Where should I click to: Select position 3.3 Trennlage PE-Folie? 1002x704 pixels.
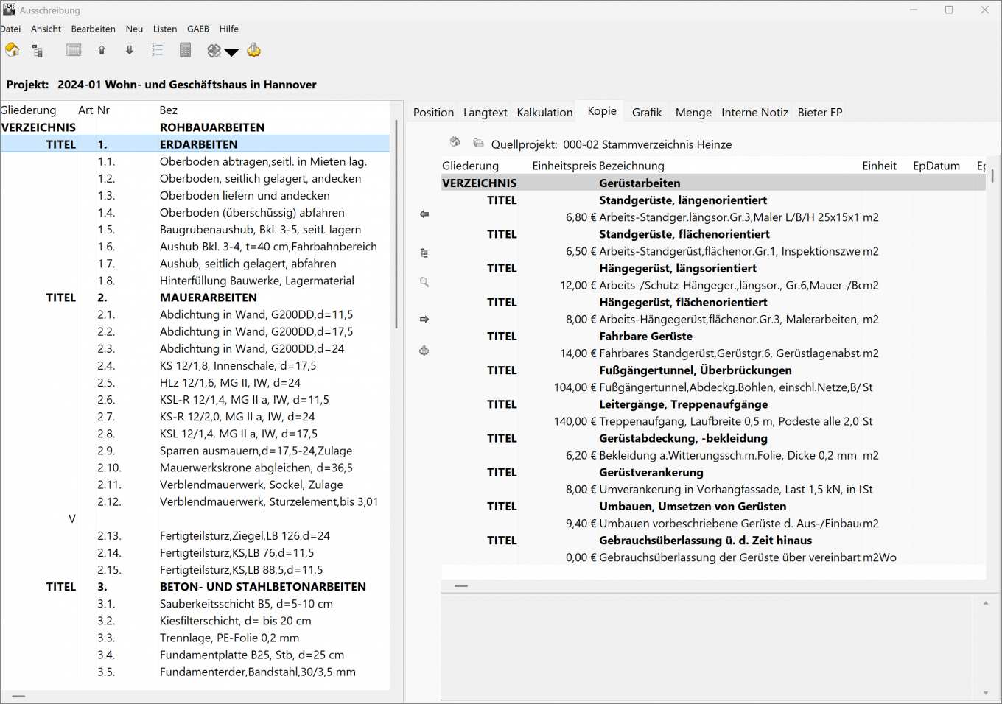click(x=229, y=638)
